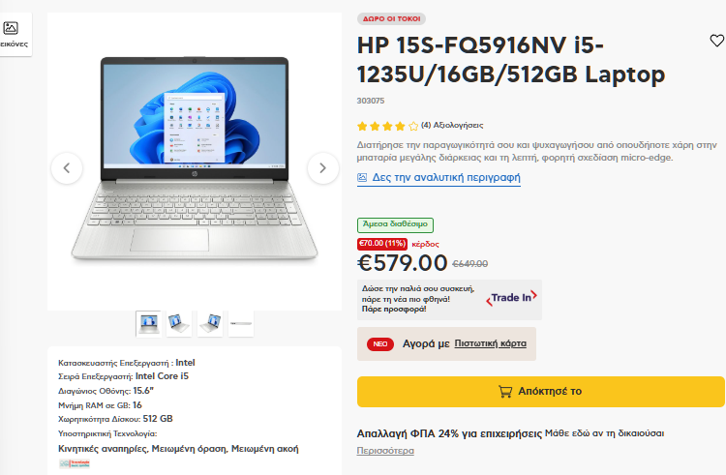This screenshot has width=726, height=475.
Task: Select the first laptop thumbnail
Action: 148,324
